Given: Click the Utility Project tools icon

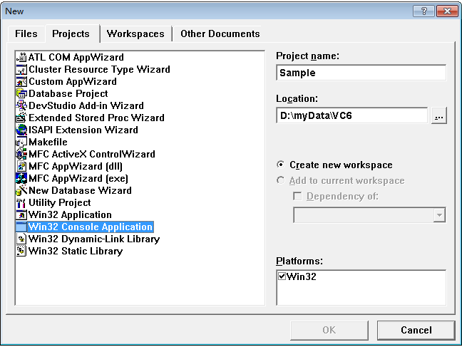Looking at the screenshot, I should 21,202.
